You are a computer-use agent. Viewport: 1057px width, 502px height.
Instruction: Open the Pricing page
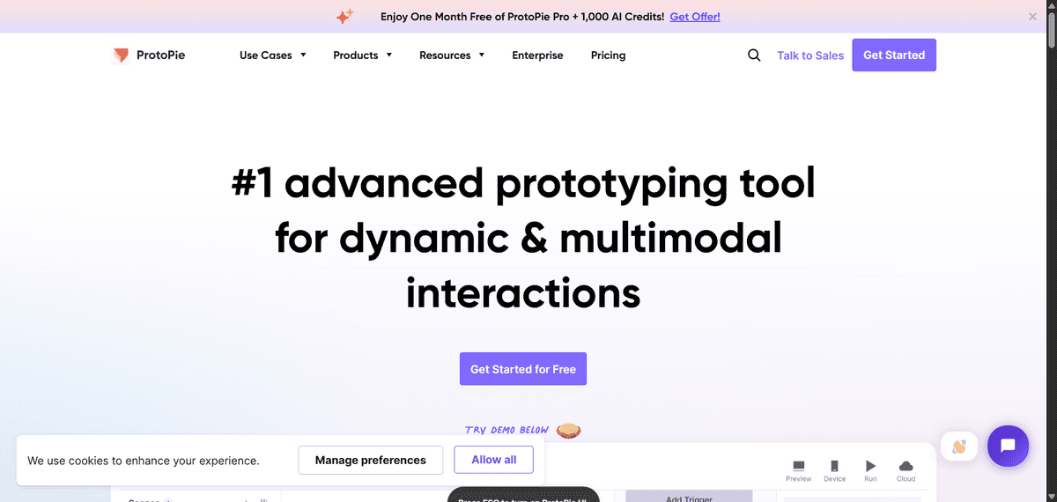tap(608, 55)
